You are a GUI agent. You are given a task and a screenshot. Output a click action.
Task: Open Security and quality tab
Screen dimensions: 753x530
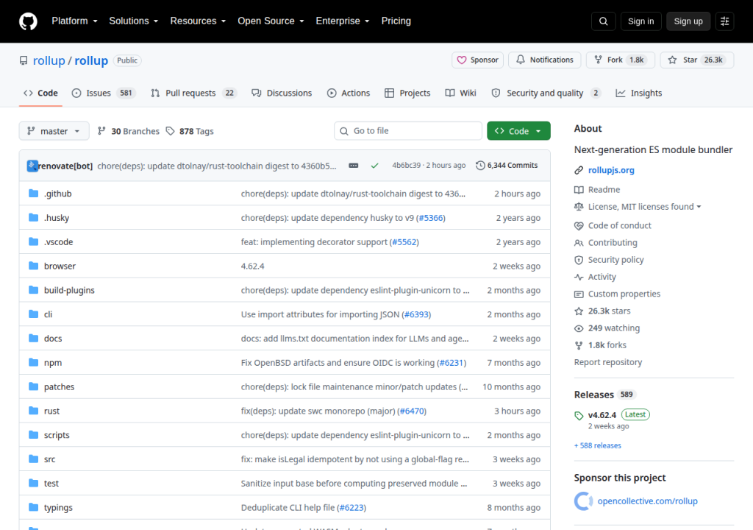click(546, 93)
